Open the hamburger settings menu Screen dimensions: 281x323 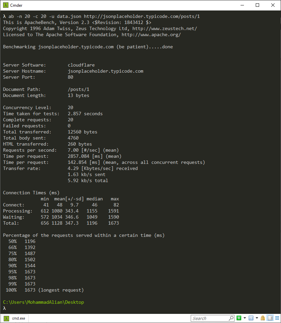(x=277, y=318)
